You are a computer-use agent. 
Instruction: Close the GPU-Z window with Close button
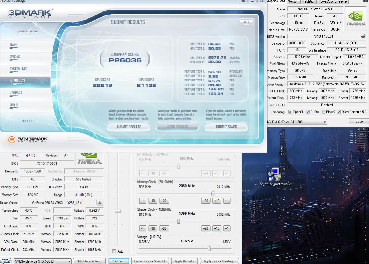tap(359, 121)
